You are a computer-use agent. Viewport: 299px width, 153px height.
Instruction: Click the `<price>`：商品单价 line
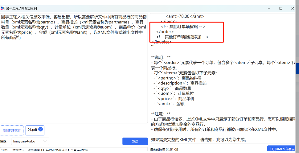[x=174, y=99]
